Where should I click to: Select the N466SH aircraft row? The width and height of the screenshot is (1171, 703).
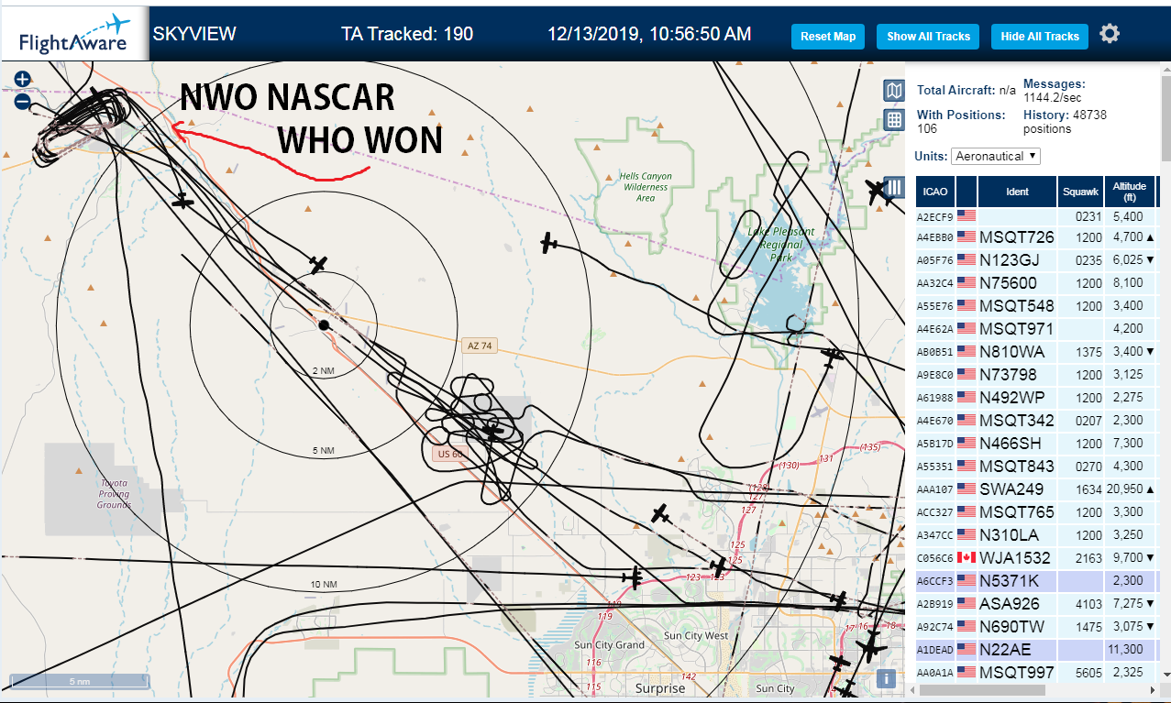1036,444
